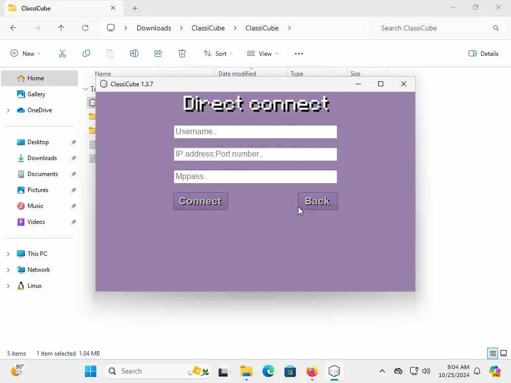Open the View dropdown

click(x=262, y=54)
